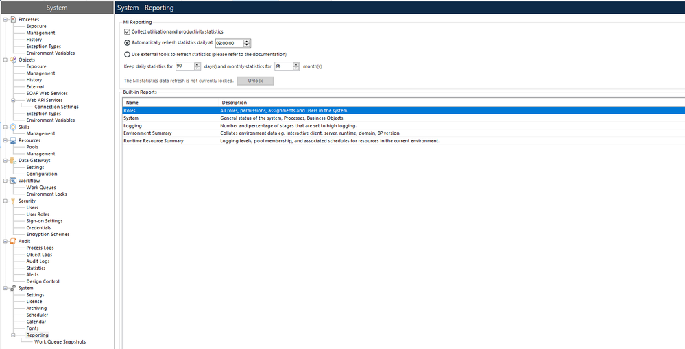Collapse the Resources tree node
Viewport: 685px width, 349px height.
(x=5, y=140)
